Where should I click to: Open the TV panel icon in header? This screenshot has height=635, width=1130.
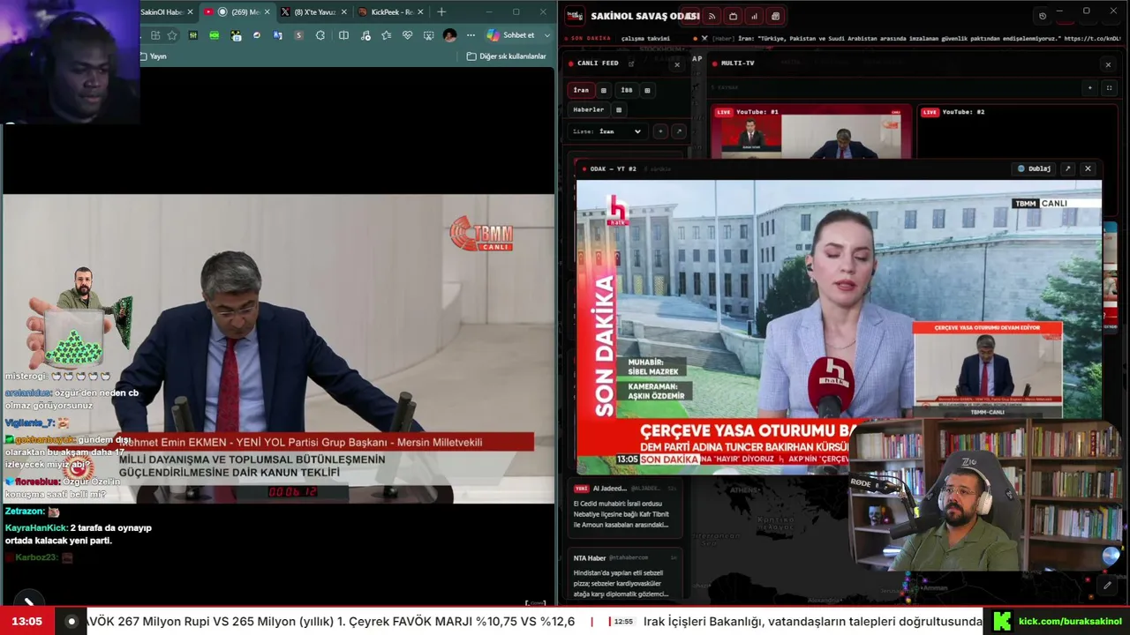click(x=734, y=16)
